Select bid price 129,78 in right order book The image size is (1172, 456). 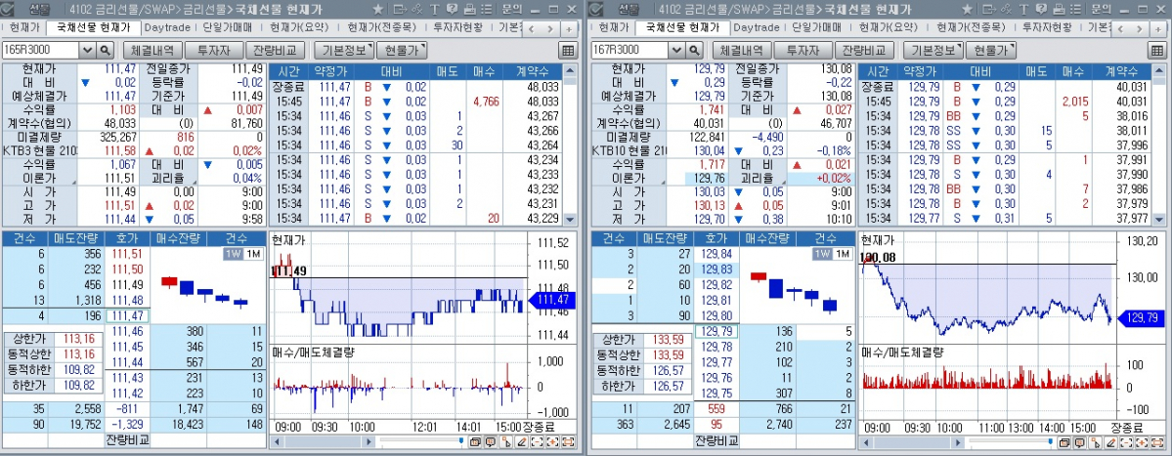pyautogui.click(x=716, y=347)
